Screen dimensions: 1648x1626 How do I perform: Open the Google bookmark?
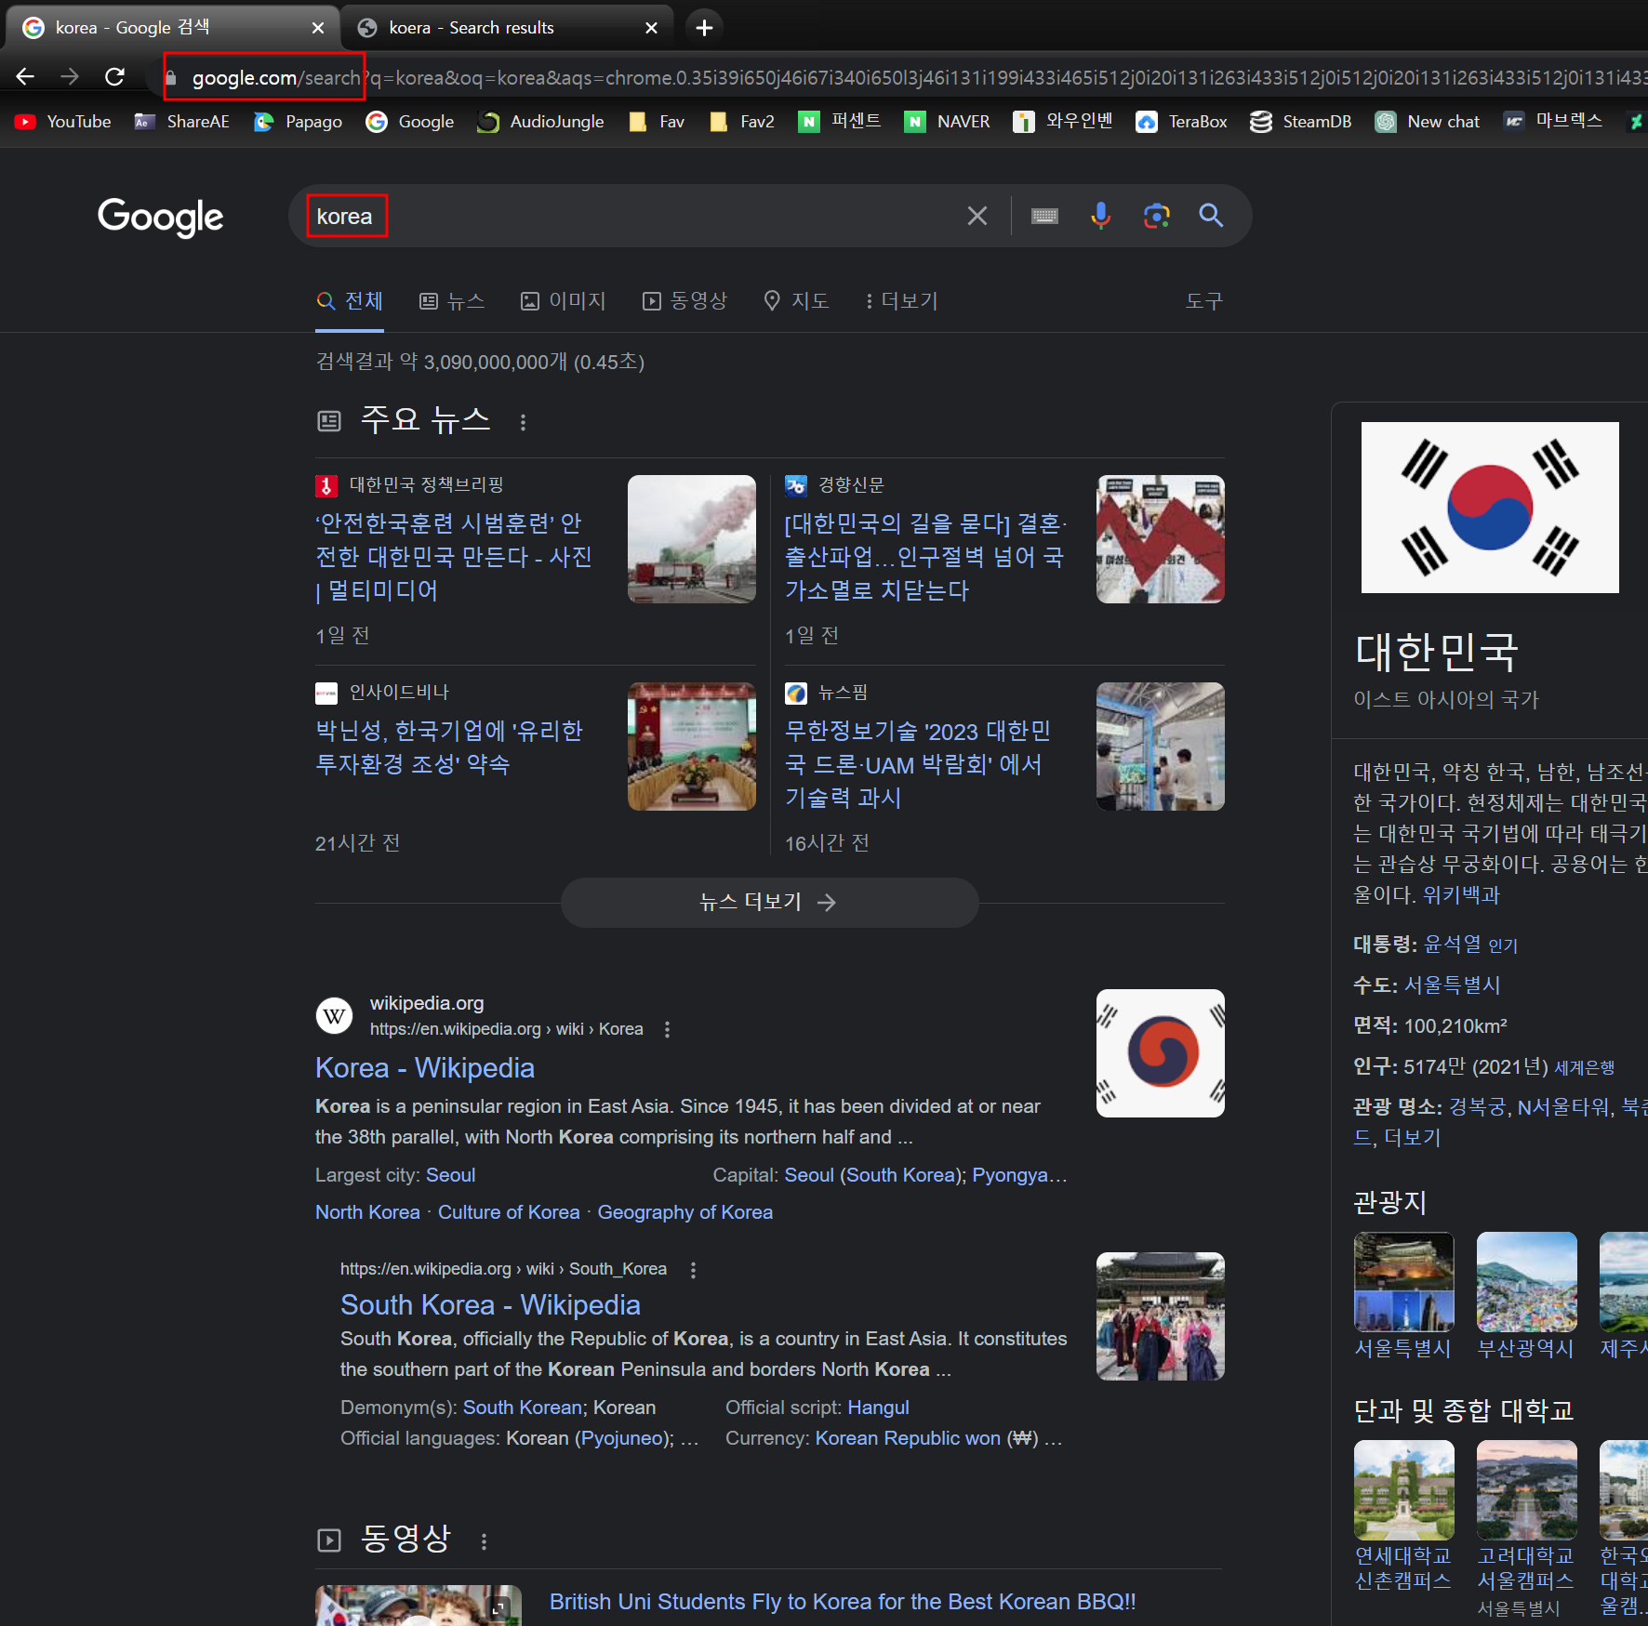click(410, 122)
